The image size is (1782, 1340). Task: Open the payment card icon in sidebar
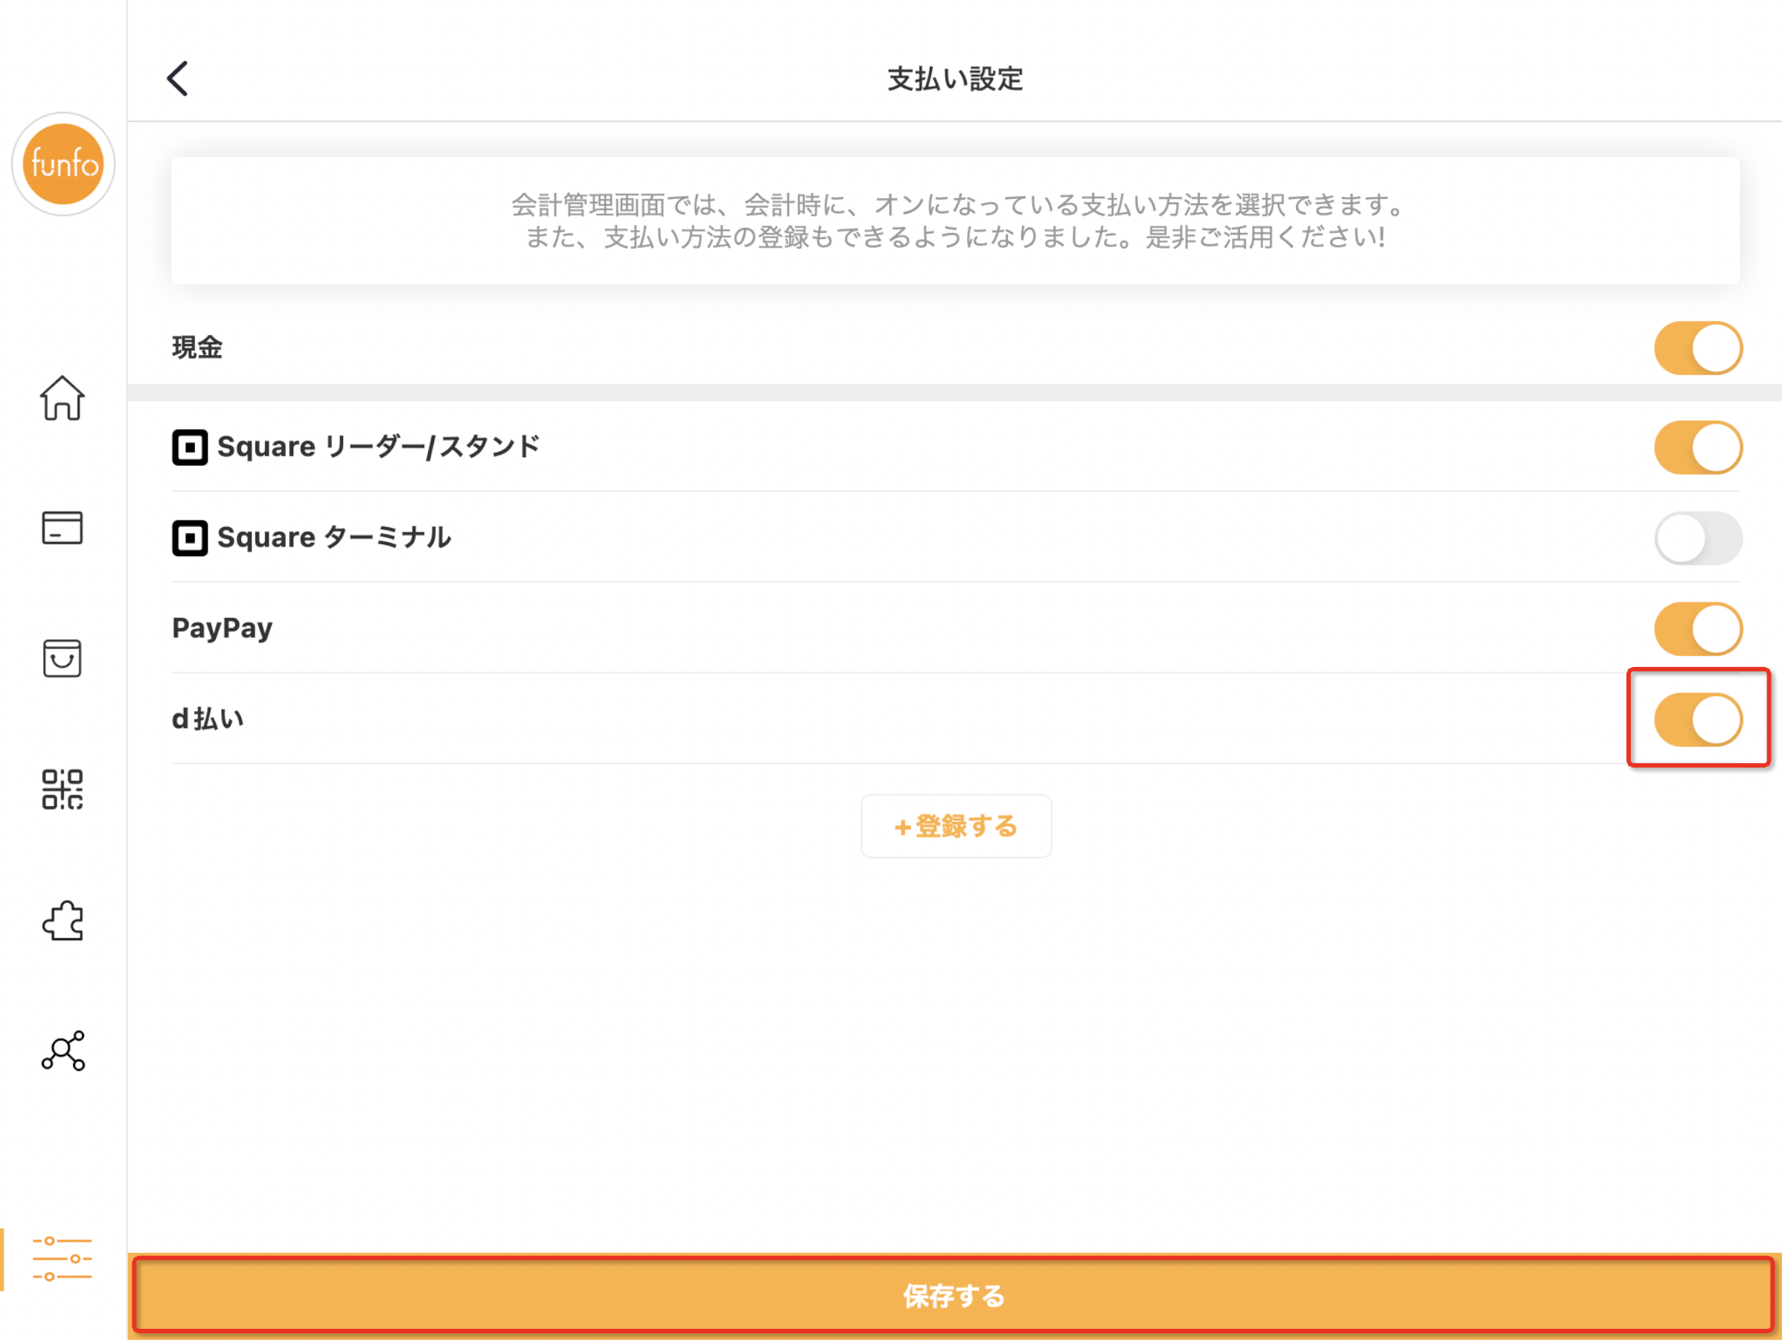pyautogui.click(x=62, y=529)
